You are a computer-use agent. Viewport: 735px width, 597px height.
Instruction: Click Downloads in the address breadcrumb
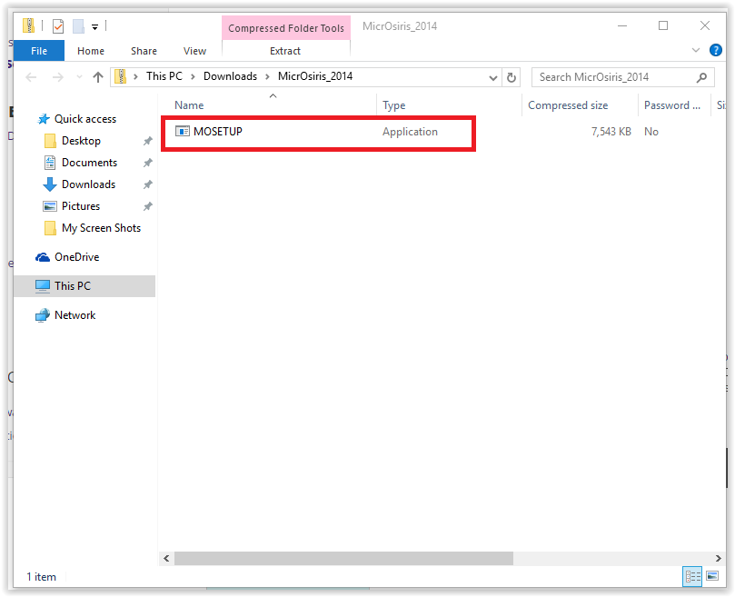(x=230, y=76)
